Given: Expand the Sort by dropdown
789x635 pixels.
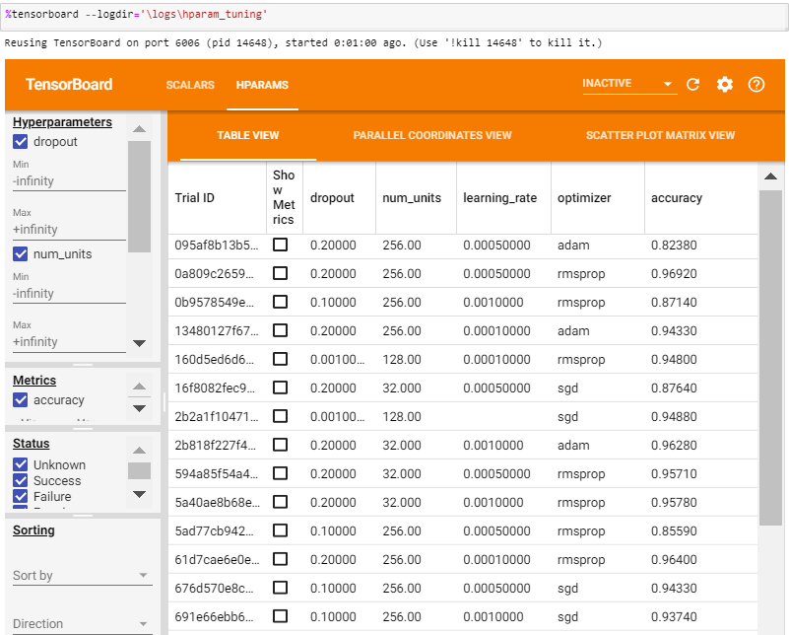Looking at the screenshot, I should tap(82, 575).
